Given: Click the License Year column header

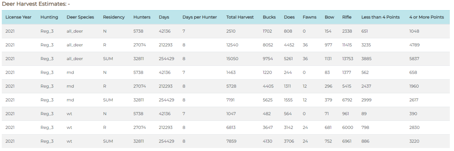Looking at the screenshot, I should pos(18,17).
